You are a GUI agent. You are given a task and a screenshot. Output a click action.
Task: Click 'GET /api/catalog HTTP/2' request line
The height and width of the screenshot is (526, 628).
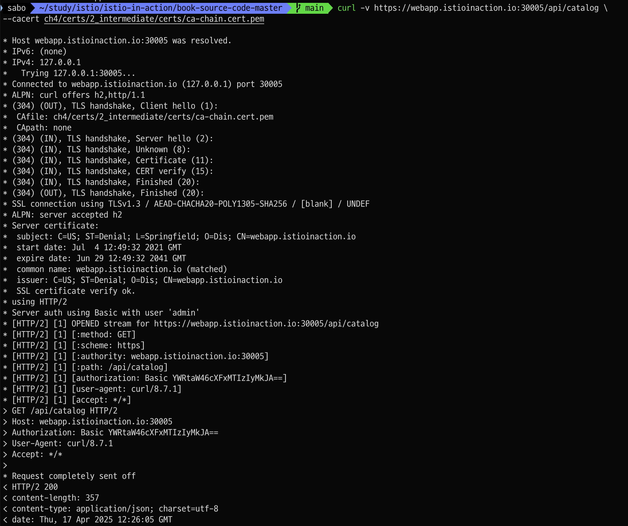coord(64,411)
